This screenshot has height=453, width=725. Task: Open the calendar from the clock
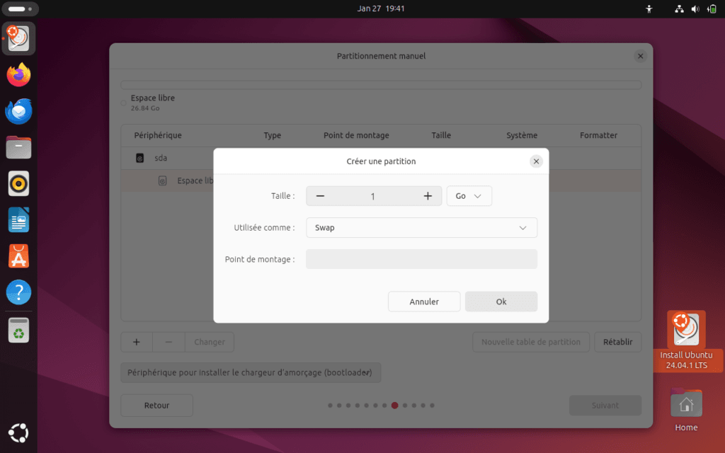[381, 9]
